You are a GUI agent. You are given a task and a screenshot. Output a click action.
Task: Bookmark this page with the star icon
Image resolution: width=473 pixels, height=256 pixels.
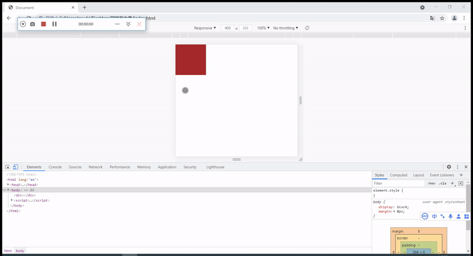pyautogui.click(x=442, y=18)
